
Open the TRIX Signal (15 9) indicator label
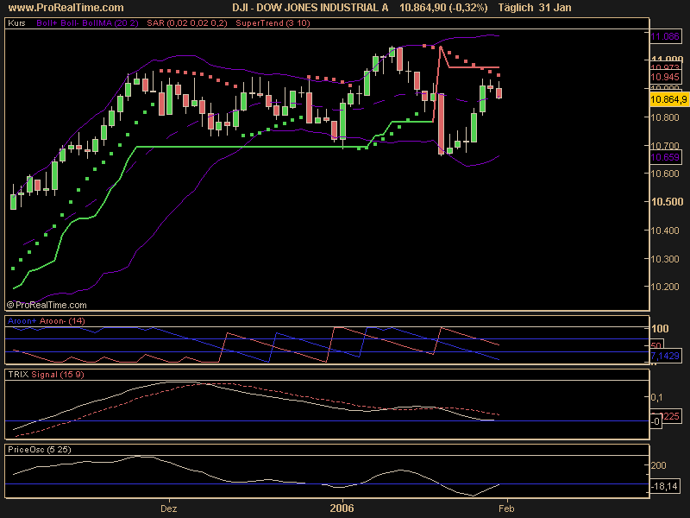[46, 375]
